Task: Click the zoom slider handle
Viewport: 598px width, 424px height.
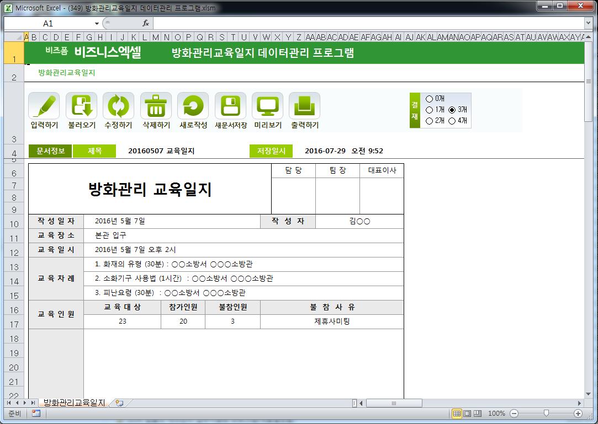Action: coord(546,414)
